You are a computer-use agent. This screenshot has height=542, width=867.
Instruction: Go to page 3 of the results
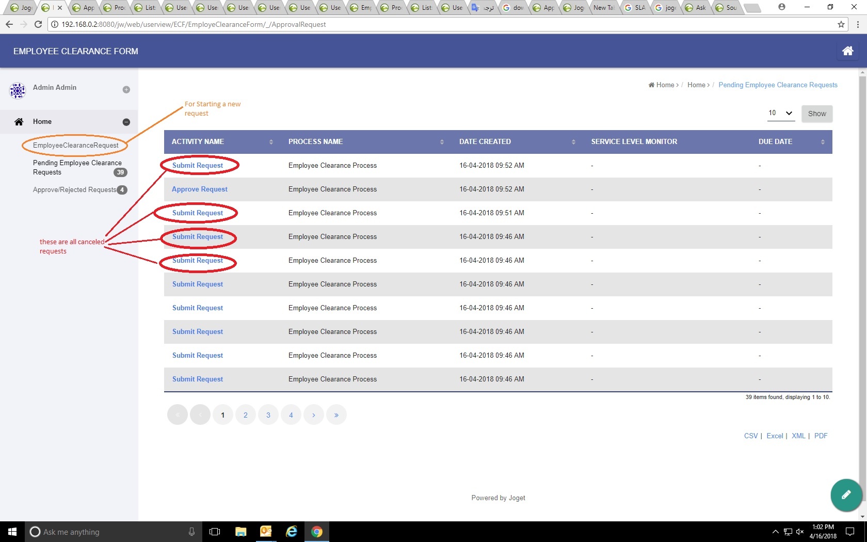pos(268,415)
